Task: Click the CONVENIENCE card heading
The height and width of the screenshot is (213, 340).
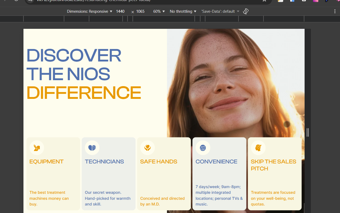Action: click(216, 162)
